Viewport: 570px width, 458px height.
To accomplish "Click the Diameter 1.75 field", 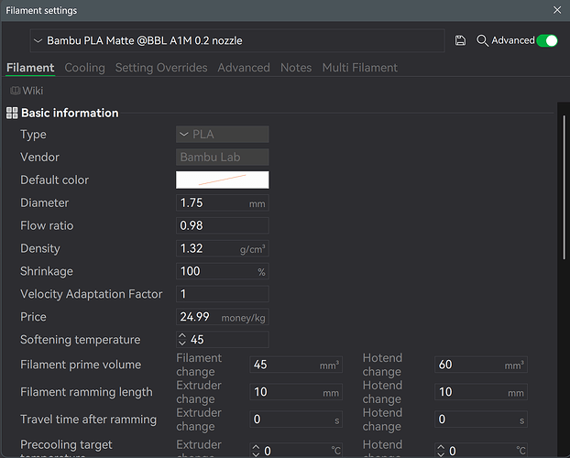I will [223, 202].
